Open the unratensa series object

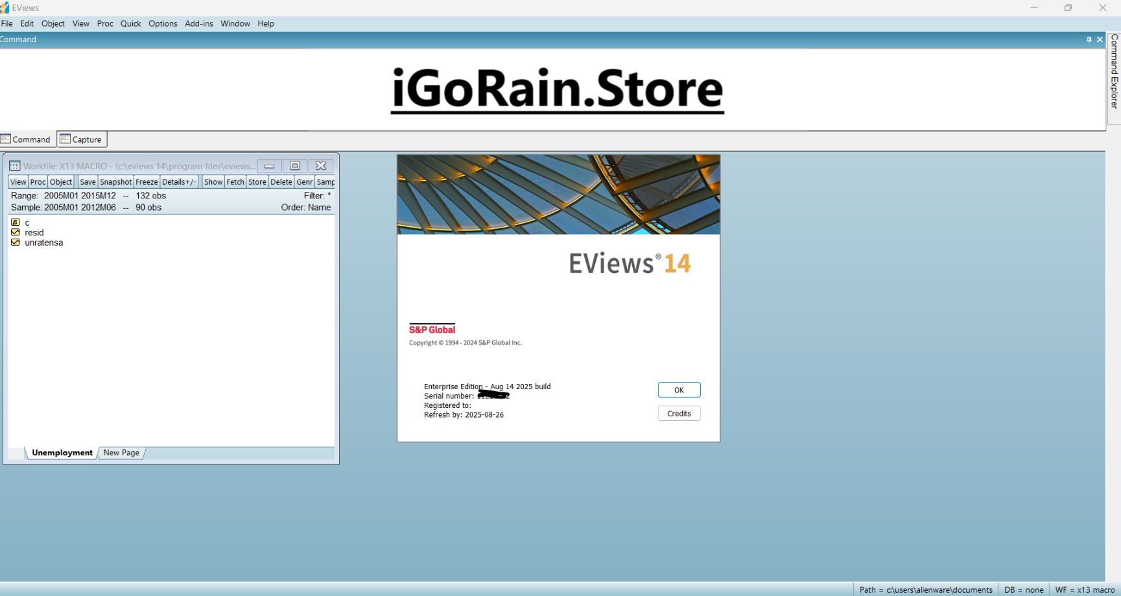click(x=43, y=242)
